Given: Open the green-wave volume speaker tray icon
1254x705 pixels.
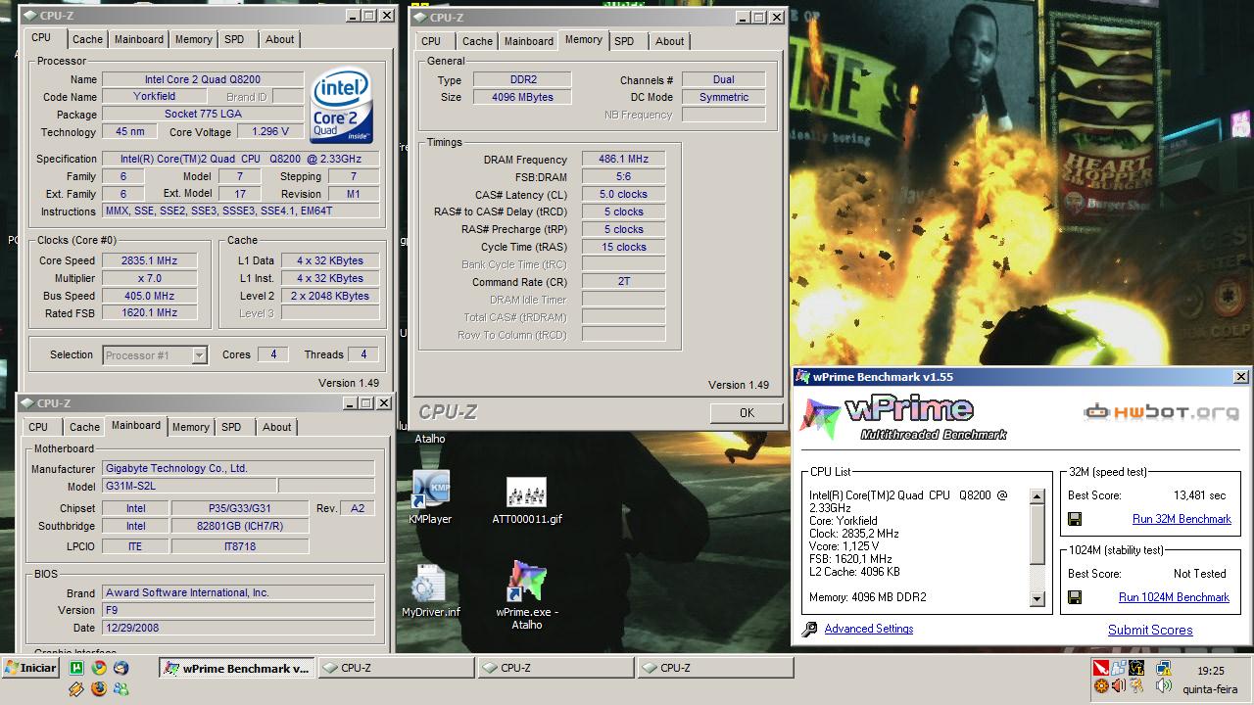Looking at the screenshot, I should (x=1164, y=685).
